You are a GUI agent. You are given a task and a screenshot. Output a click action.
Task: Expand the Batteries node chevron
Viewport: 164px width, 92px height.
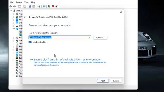coord(14,17)
